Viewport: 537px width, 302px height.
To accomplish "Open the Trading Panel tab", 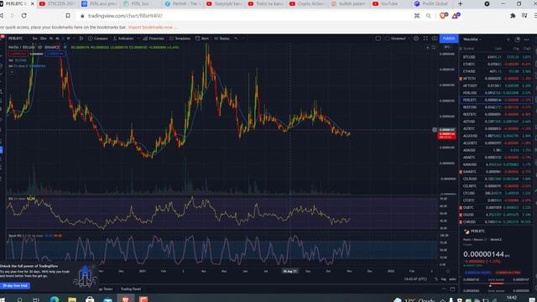I will tap(131, 289).
